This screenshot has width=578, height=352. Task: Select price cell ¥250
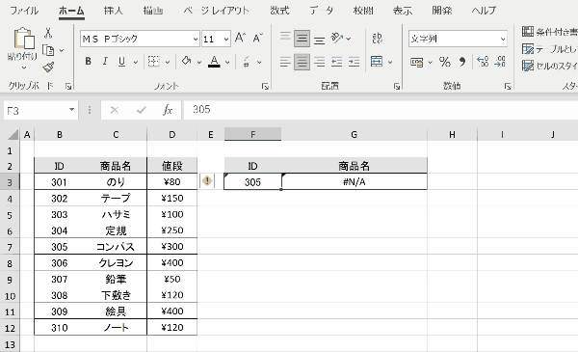coord(172,230)
